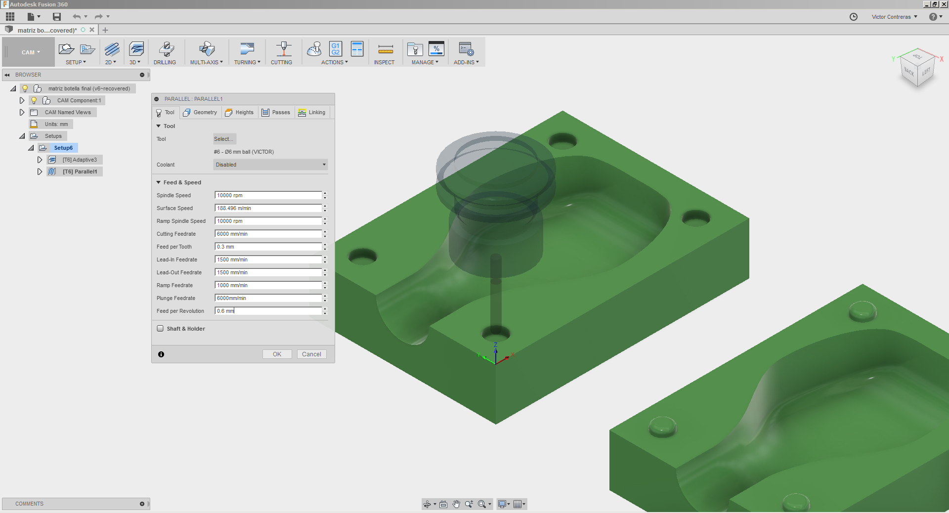
Task: Open the Coolant dropdown
Action: [x=270, y=165]
